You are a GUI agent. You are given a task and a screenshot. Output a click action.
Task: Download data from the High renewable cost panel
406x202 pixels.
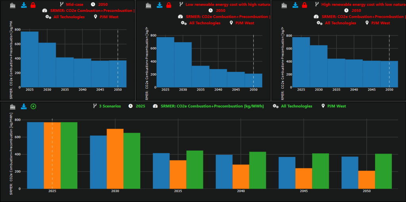[x=295, y=5]
